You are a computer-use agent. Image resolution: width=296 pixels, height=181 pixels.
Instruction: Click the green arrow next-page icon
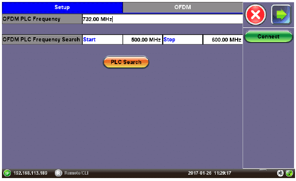click(281, 15)
